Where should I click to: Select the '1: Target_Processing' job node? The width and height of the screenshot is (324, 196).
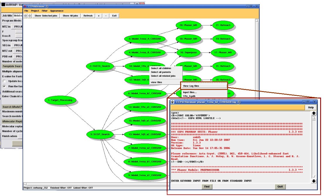pos(60,100)
